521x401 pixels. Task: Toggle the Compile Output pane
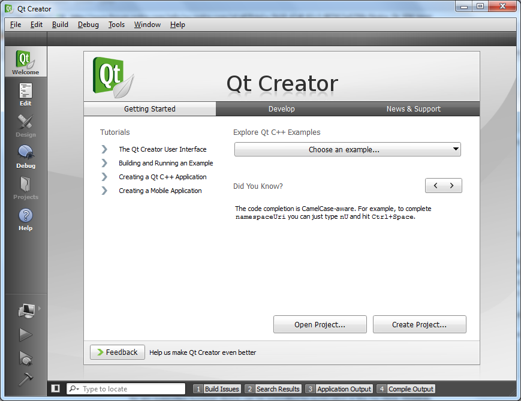(x=406, y=388)
